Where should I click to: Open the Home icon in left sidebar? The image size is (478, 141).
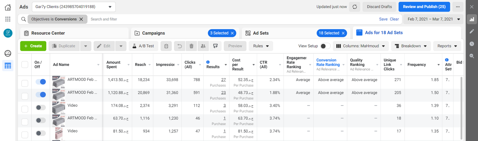(x=8, y=7)
